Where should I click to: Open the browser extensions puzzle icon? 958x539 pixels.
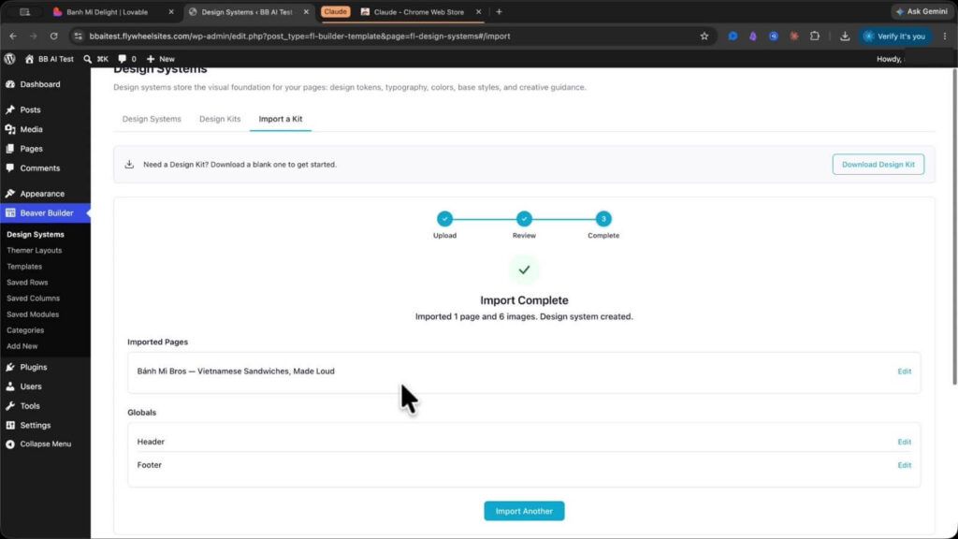click(815, 36)
